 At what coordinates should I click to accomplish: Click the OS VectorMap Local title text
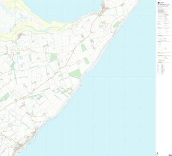163,5
